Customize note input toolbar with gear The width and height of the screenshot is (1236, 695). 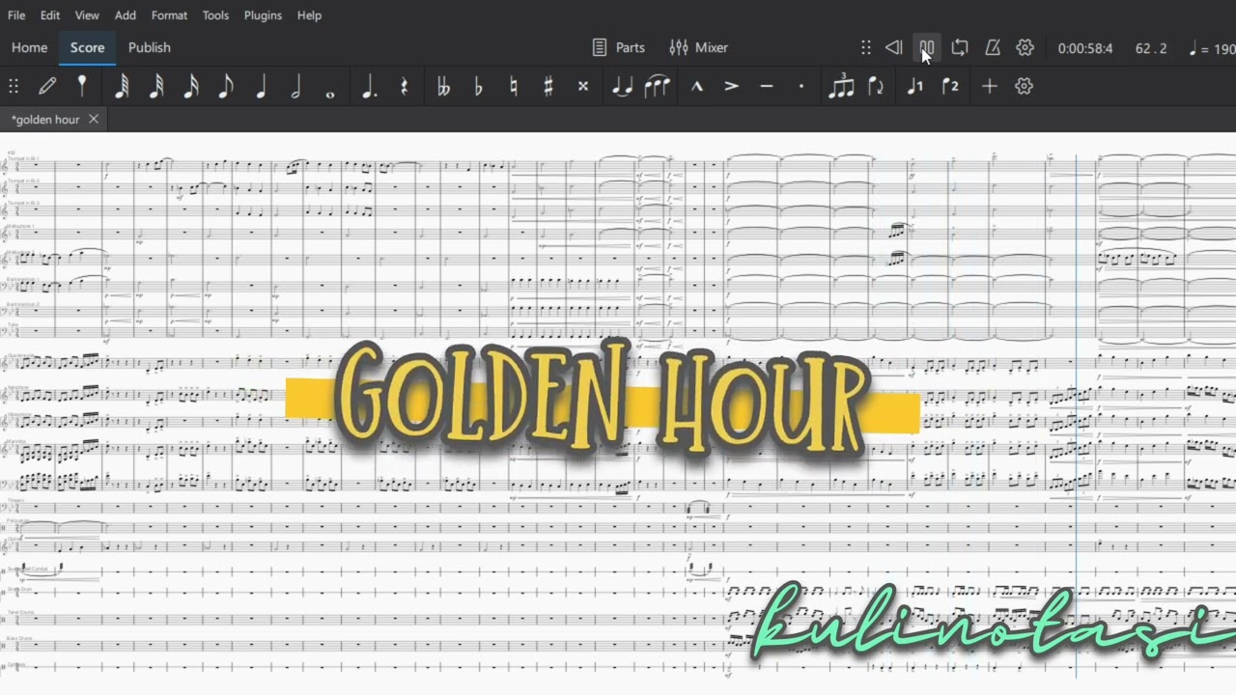click(1024, 87)
